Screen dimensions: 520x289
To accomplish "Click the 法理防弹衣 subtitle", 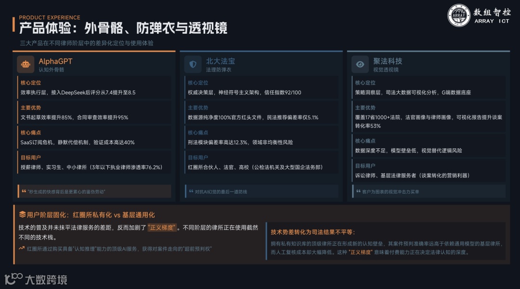I will [219, 70].
